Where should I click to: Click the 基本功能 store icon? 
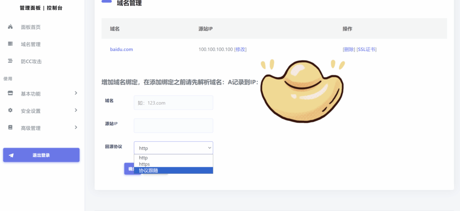coord(10,93)
